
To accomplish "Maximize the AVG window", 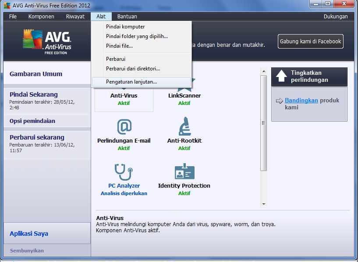I will 328,4.
